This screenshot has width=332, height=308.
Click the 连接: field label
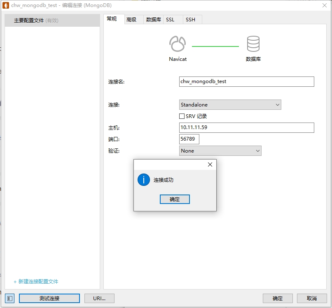click(114, 104)
